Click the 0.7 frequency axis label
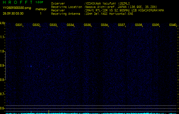Image resolution: width=179 pixels, height=114 pixels. coord(3,94)
